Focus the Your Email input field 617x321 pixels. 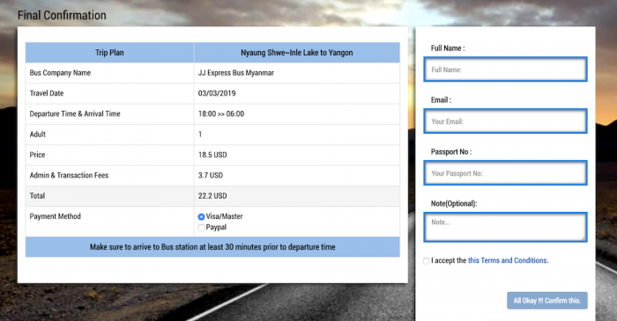[506, 121]
